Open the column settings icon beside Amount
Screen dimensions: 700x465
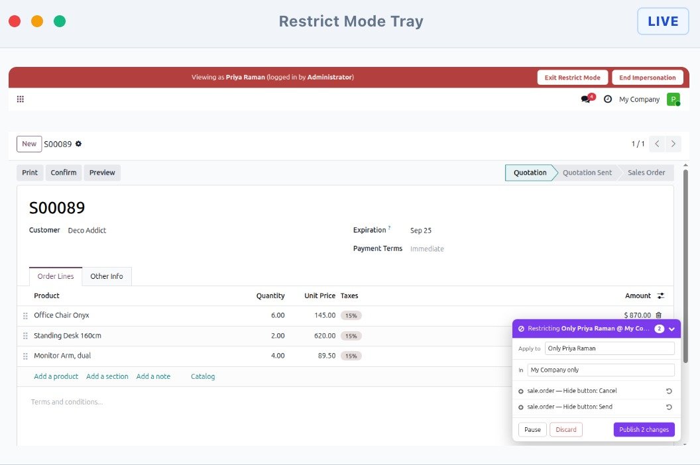click(x=661, y=295)
